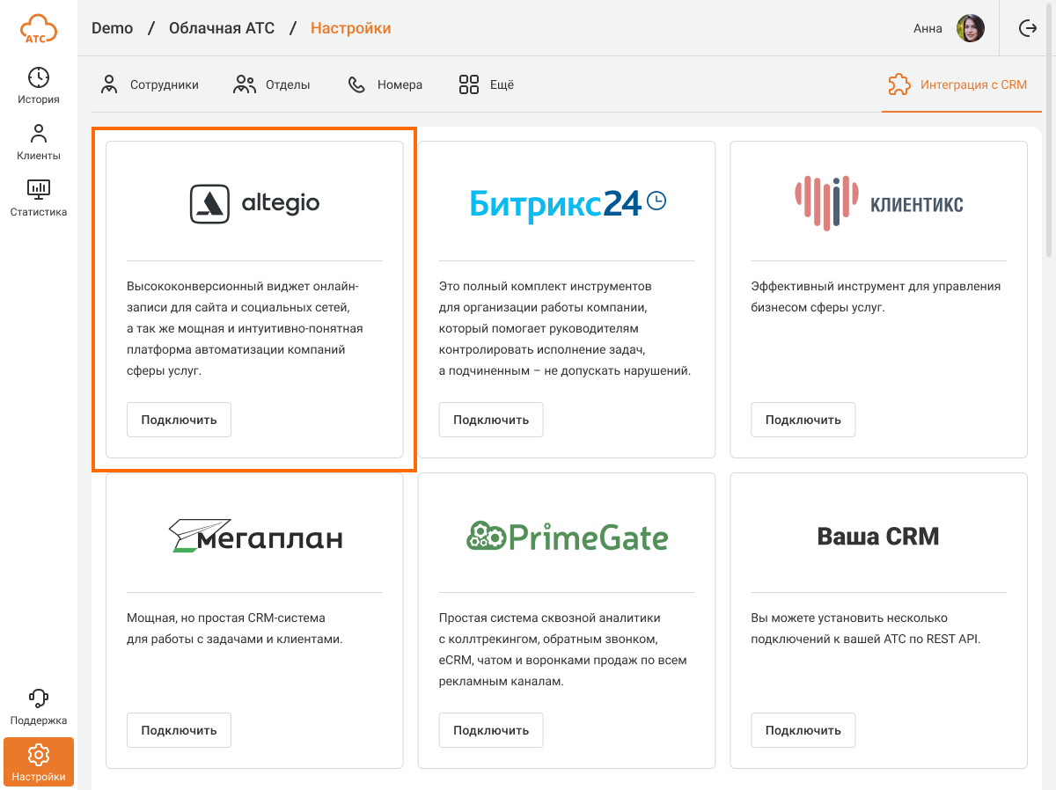Open the Клиенты person icon

[39, 134]
